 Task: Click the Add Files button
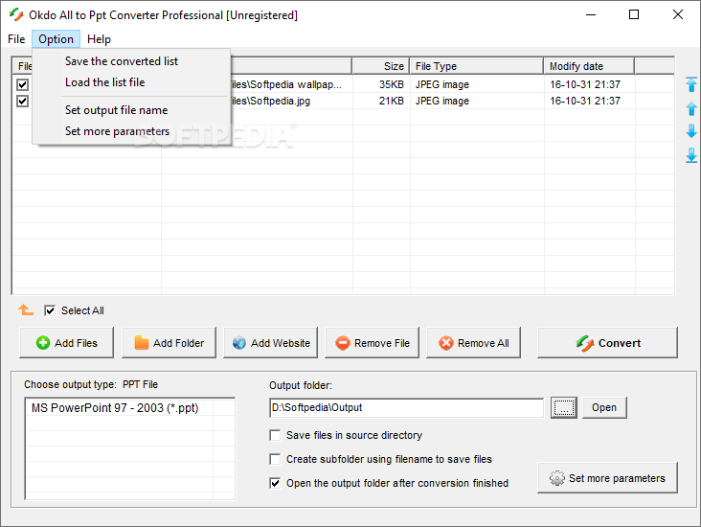[x=67, y=343]
